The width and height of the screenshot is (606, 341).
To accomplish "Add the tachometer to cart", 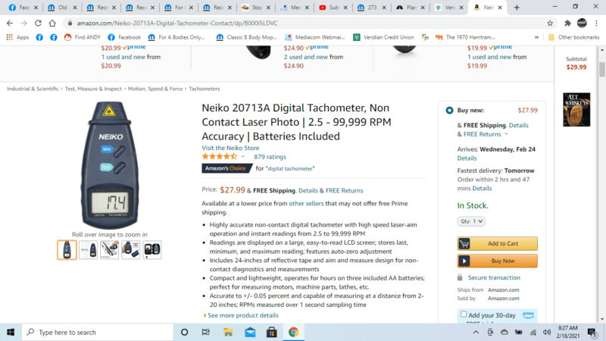I will [x=497, y=243].
